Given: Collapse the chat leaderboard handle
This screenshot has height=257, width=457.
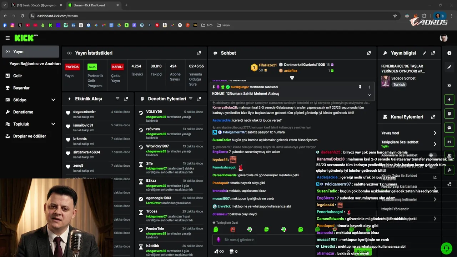Looking at the screenshot, I should [292, 78].
